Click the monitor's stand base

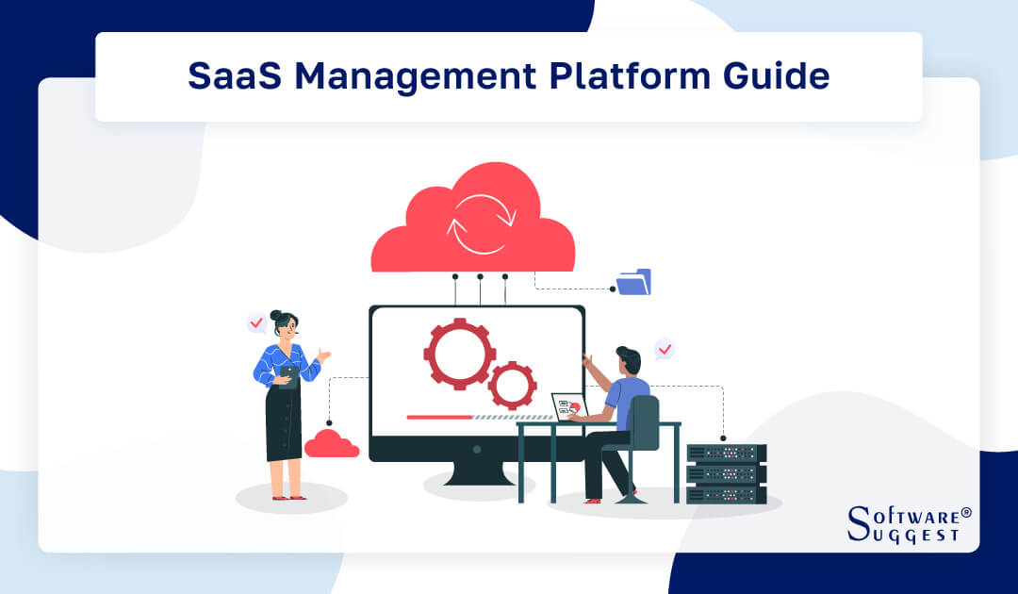(x=478, y=483)
